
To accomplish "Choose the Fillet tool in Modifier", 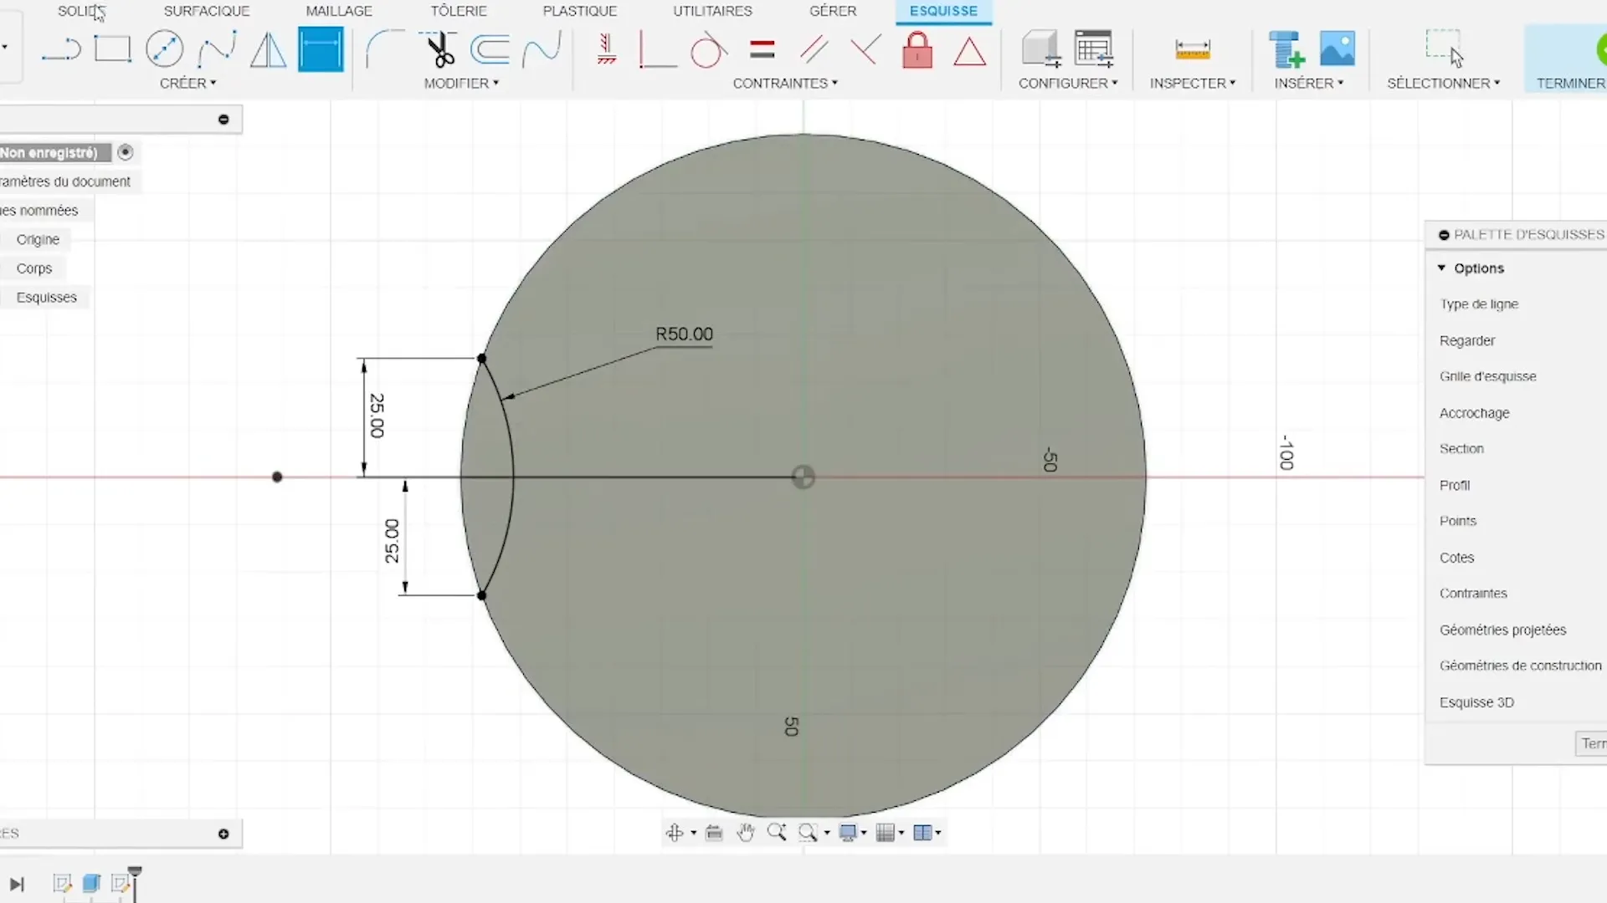I will pyautogui.click(x=385, y=49).
